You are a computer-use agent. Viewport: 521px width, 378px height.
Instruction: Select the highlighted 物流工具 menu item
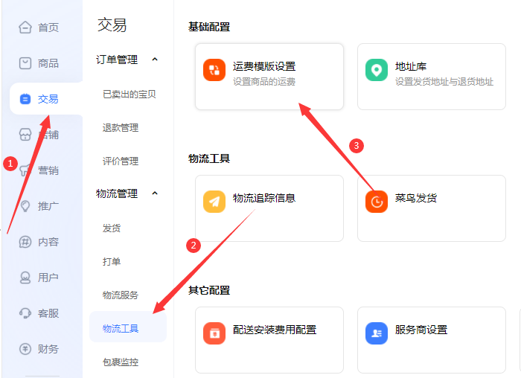point(121,328)
